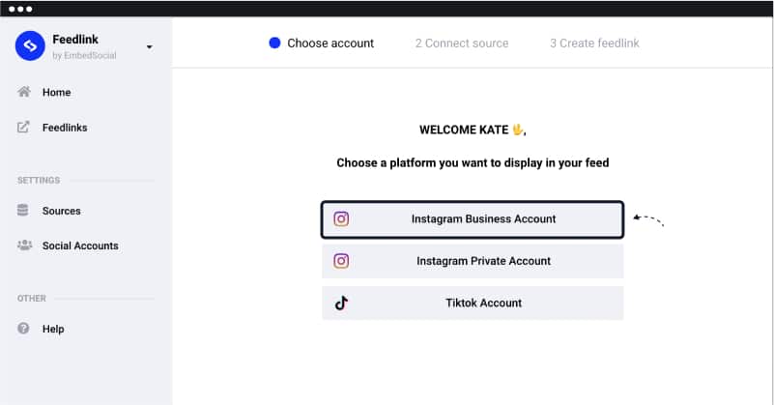Open Sources settings
This screenshot has height=405, width=774.
61,211
